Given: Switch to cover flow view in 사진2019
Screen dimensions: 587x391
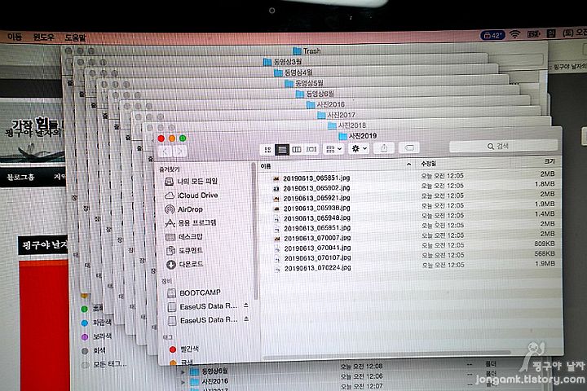Looking at the screenshot, I should click(311, 149).
